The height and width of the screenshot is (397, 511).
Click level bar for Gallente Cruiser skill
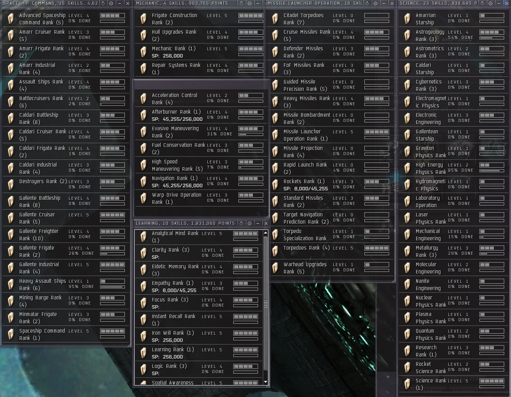pos(112,215)
